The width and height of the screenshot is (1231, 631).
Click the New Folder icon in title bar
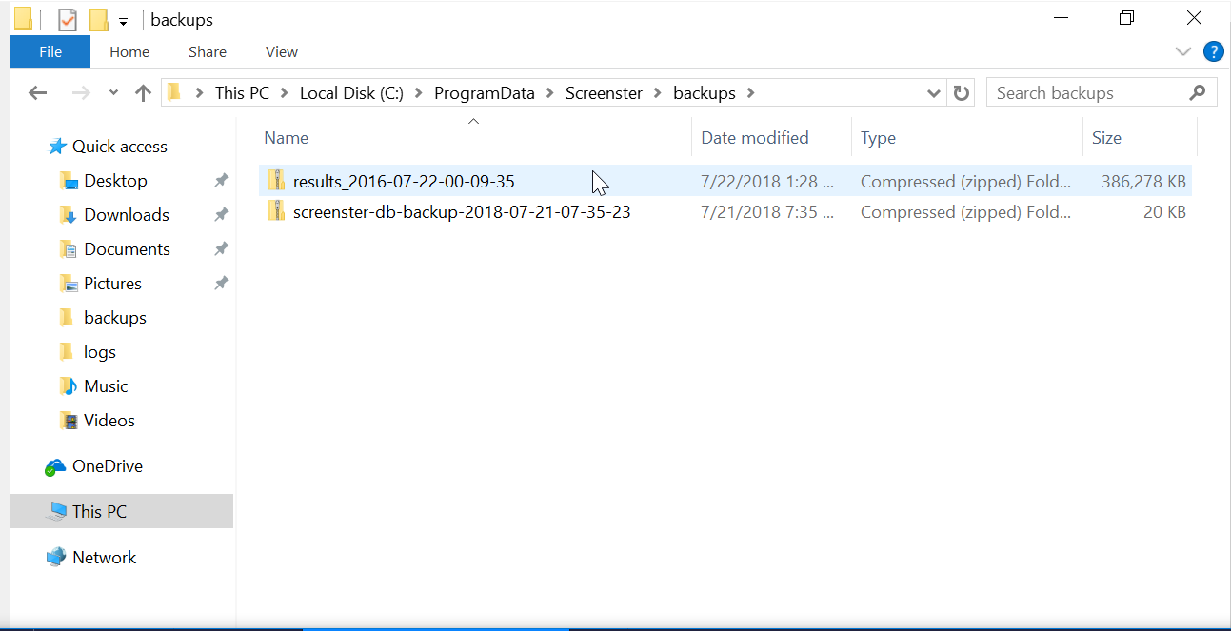97,20
